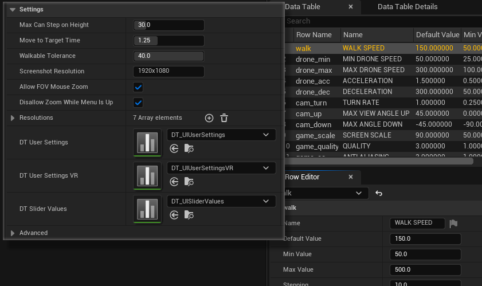The image size is (482, 286).
Task: Use selected asset for DT User Settings
Action: tap(174, 148)
